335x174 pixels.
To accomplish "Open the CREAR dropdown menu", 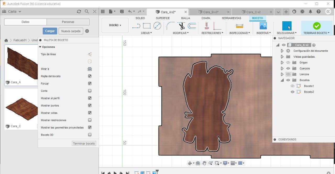I will [146, 33].
